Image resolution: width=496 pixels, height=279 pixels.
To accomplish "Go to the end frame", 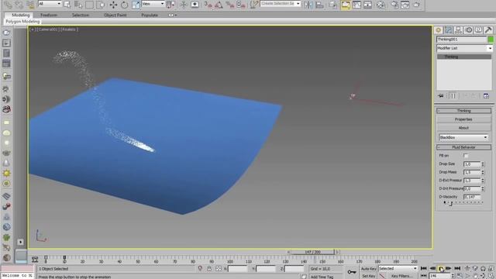I will coord(457,268).
